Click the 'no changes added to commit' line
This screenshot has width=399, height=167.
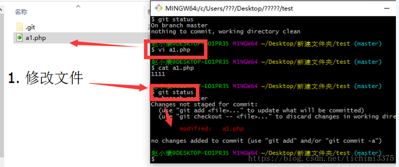pyautogui.click(x=266, y=141)
